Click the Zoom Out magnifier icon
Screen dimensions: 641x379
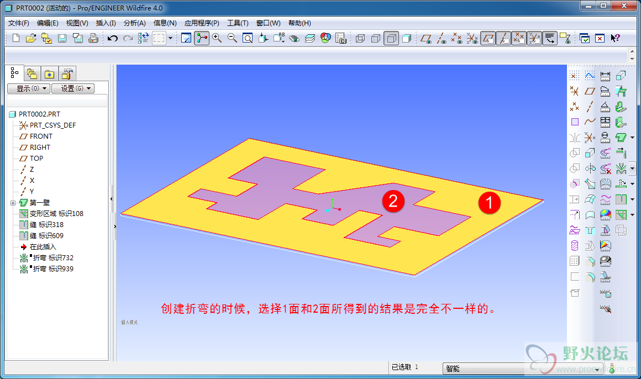[x=232, y=38]
